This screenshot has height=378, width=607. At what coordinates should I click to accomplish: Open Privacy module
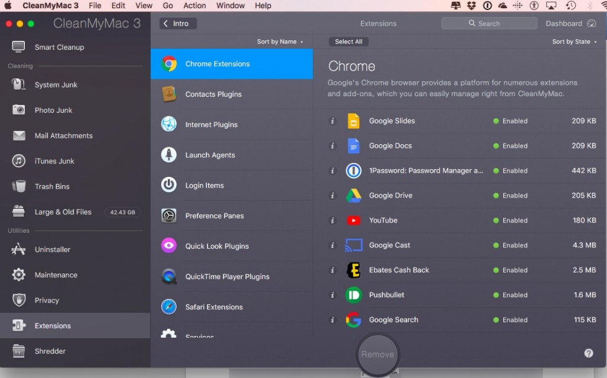tap(75, 300)
